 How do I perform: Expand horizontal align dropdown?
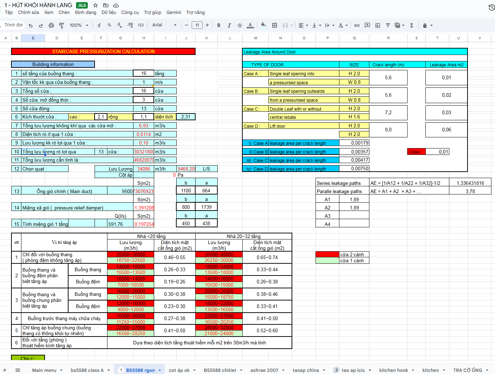(303, 25)
